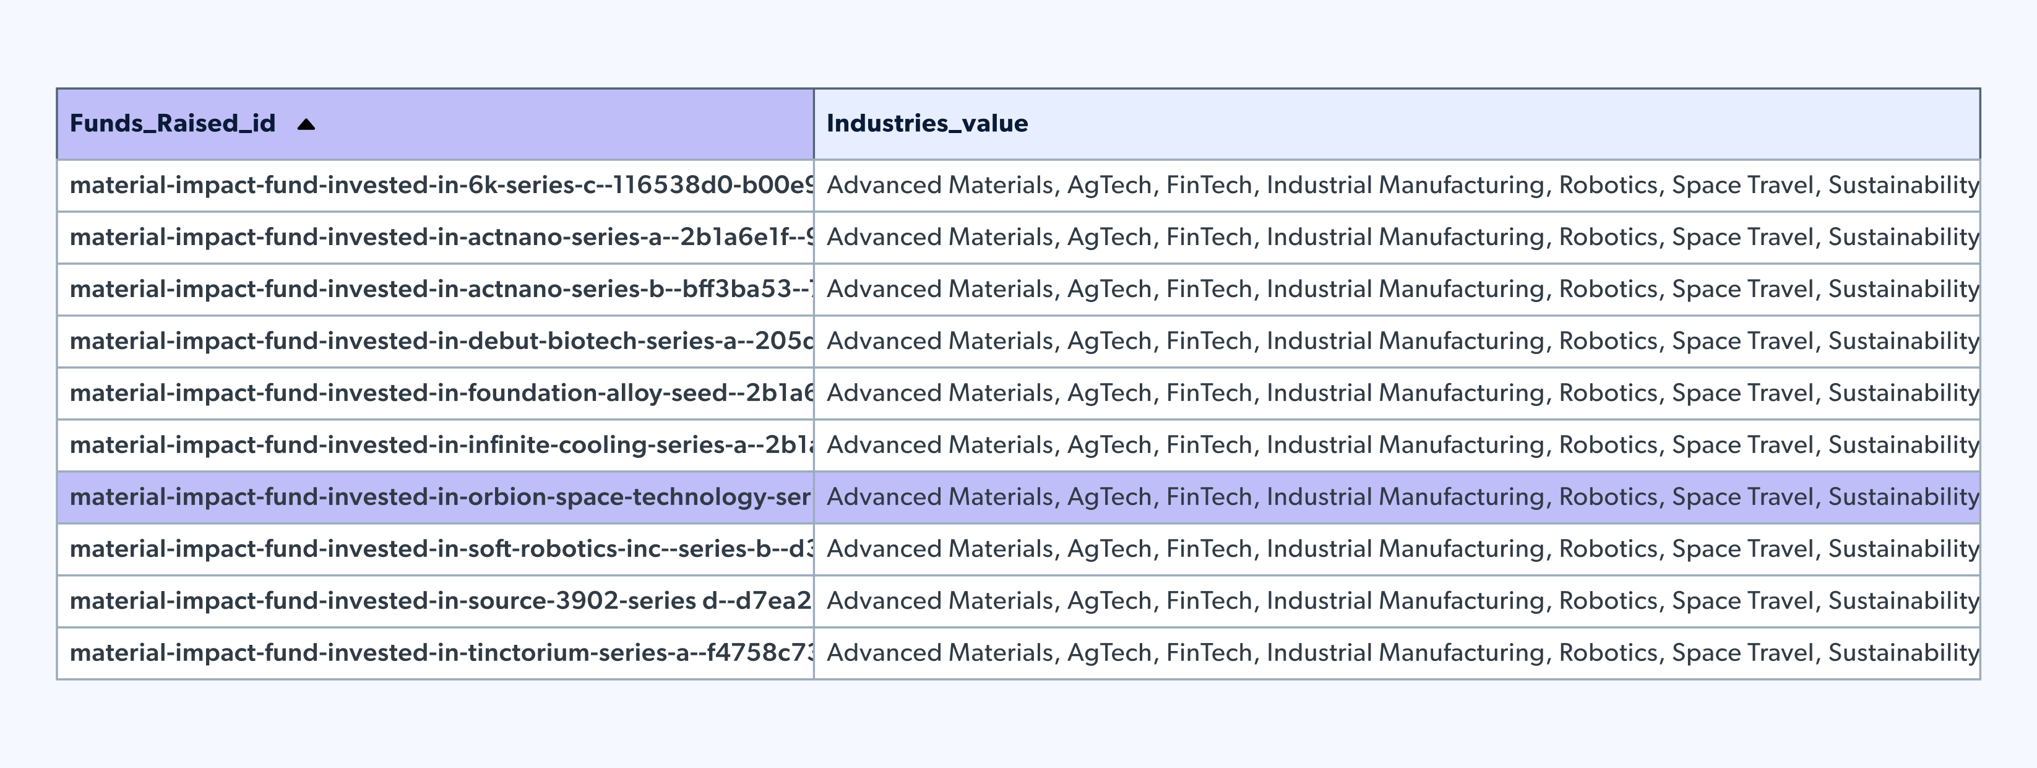Click industries cell in infinite-cooling row
The width and height of the screenshot is (2037, 768).
1397,446
